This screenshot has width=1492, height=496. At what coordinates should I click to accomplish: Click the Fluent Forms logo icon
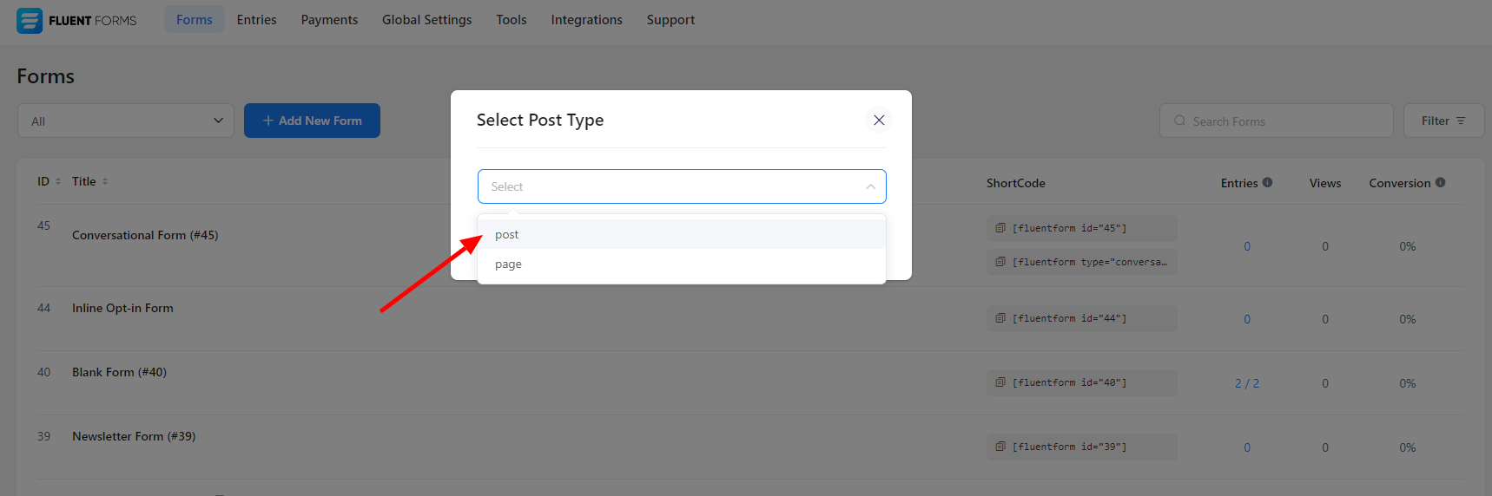click(30, 20)
